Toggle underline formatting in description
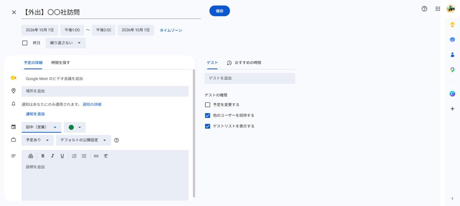Viewport: 460px width, 206px height. click(62, 156)
